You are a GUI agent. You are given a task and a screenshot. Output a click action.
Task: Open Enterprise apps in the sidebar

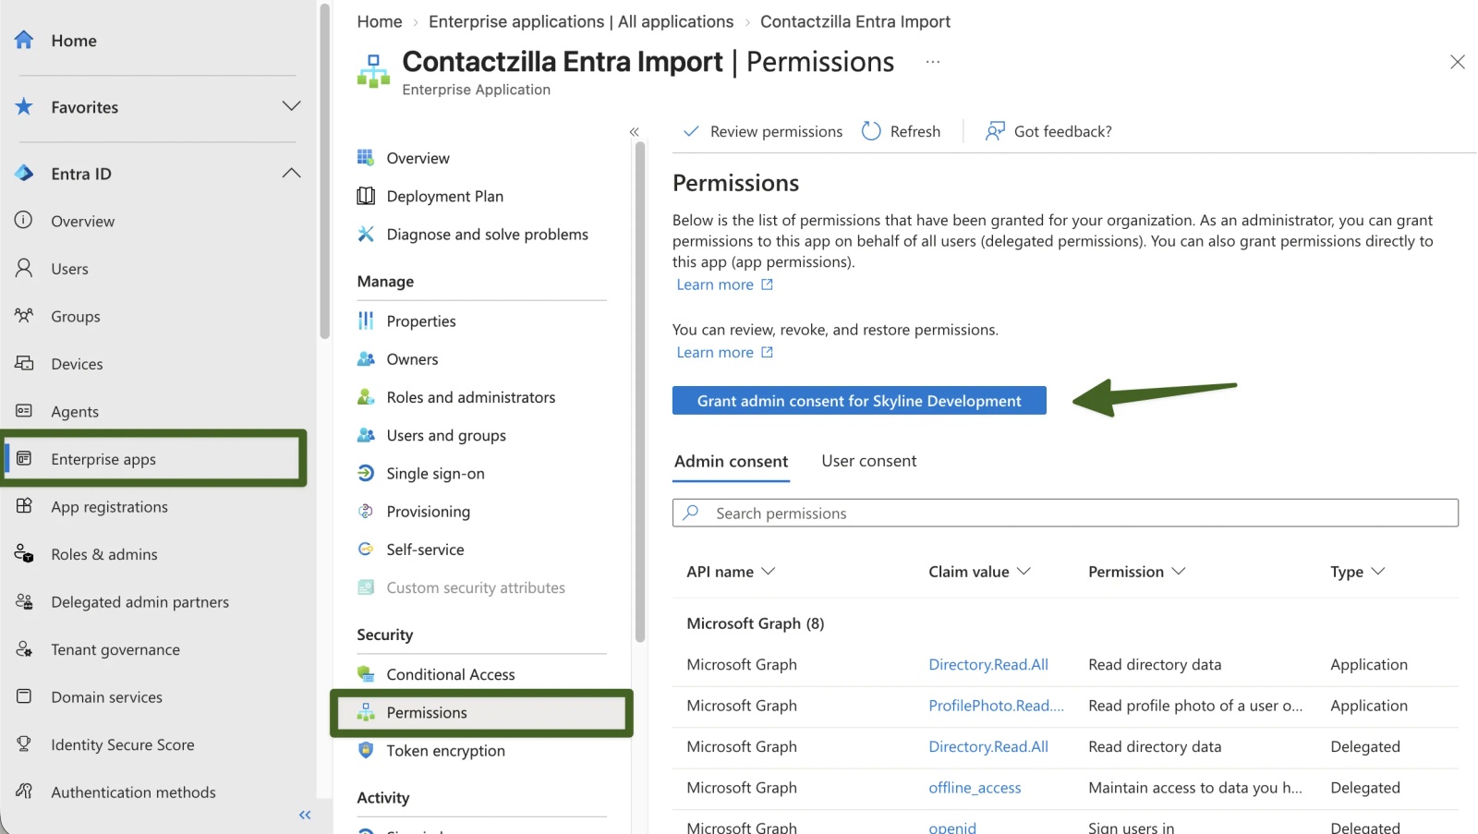(153, 458)
